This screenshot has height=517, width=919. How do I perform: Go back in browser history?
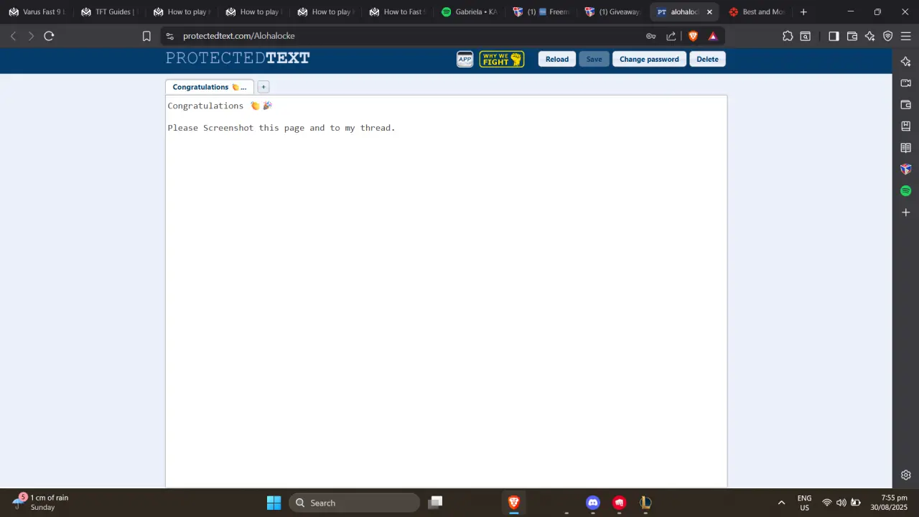[x=13, y=36]
